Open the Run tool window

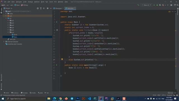(47, 93)
